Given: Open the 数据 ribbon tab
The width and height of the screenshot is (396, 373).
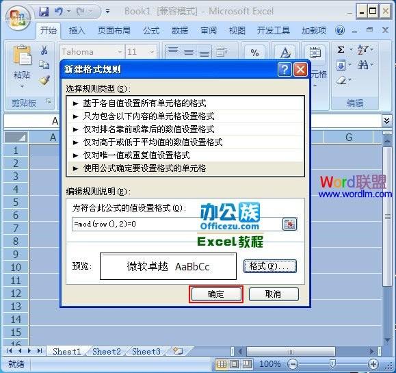Looking at the screenshot, I should pos(180,31).
